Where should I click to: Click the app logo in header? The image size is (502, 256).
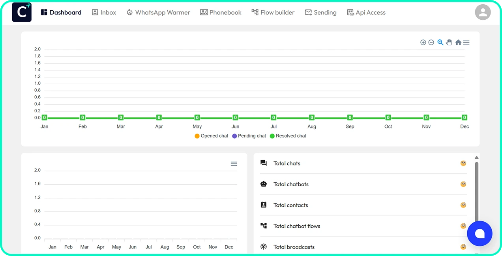tap(22, 12)
